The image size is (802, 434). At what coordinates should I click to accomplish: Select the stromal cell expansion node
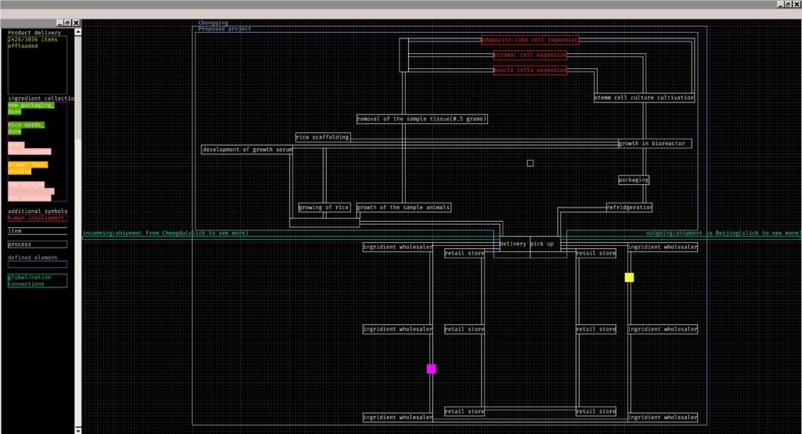tap(529, 56)
